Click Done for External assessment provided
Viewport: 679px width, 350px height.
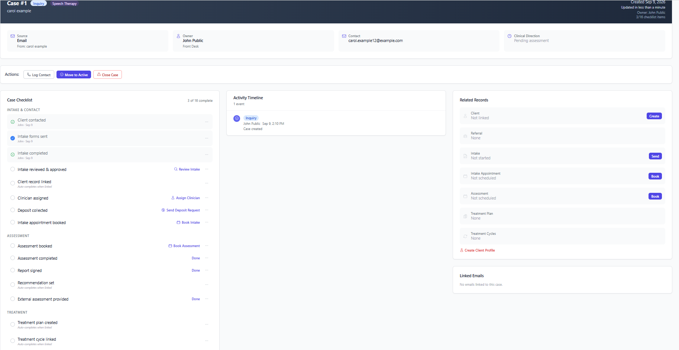point(196,299)
